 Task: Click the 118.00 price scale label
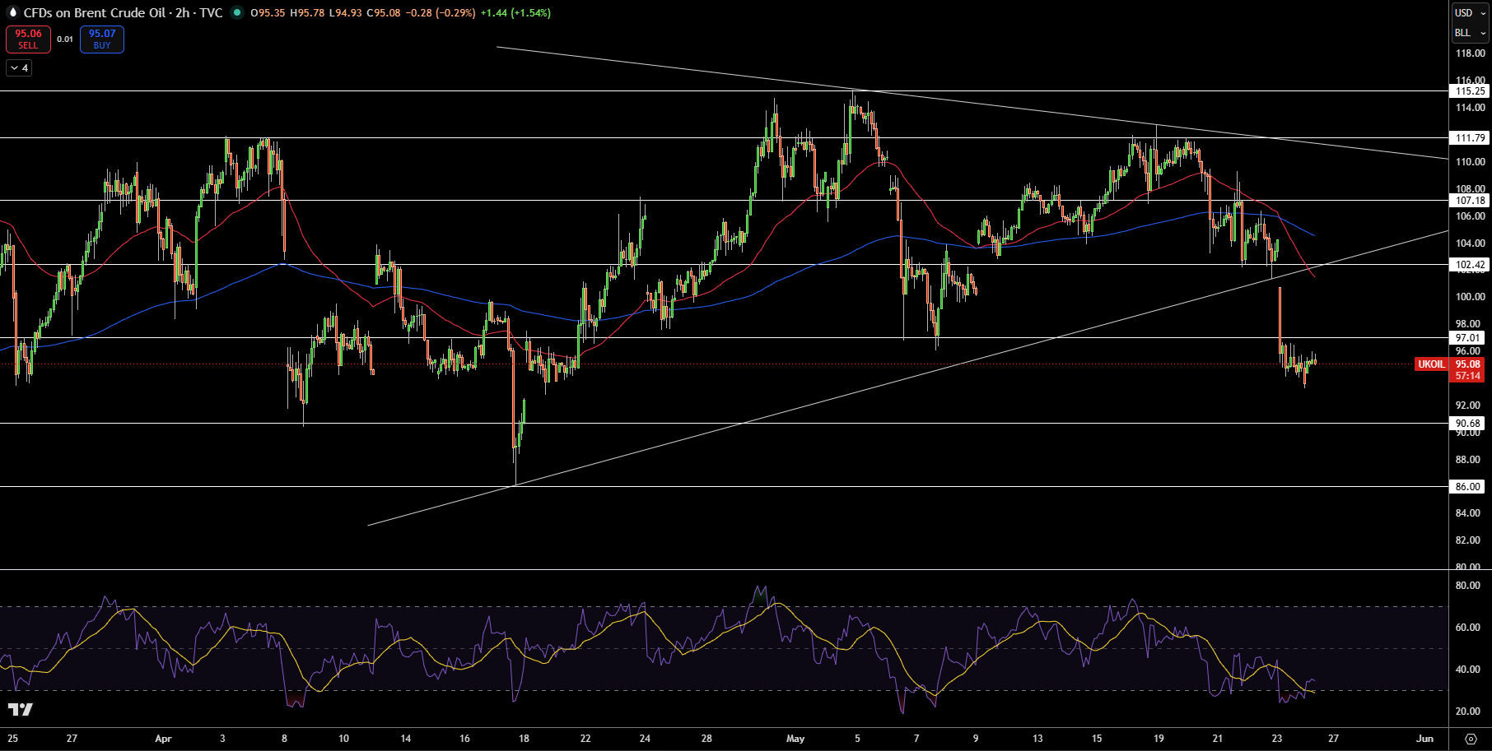point(1471,53)
